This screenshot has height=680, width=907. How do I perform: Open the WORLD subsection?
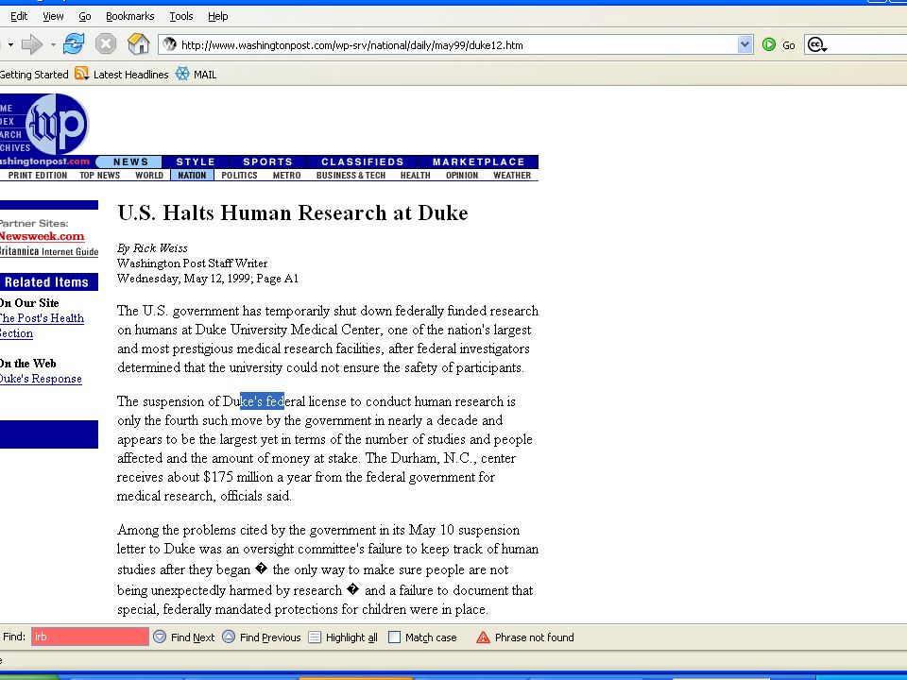(149, 176)
